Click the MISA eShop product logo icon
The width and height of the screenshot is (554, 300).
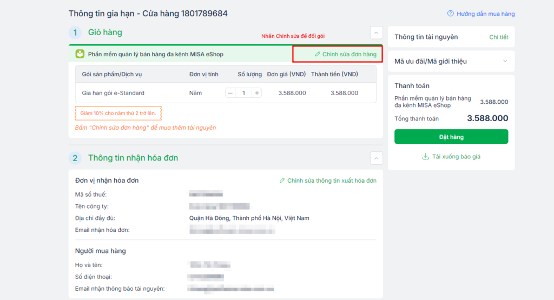(x=80, y=54)
